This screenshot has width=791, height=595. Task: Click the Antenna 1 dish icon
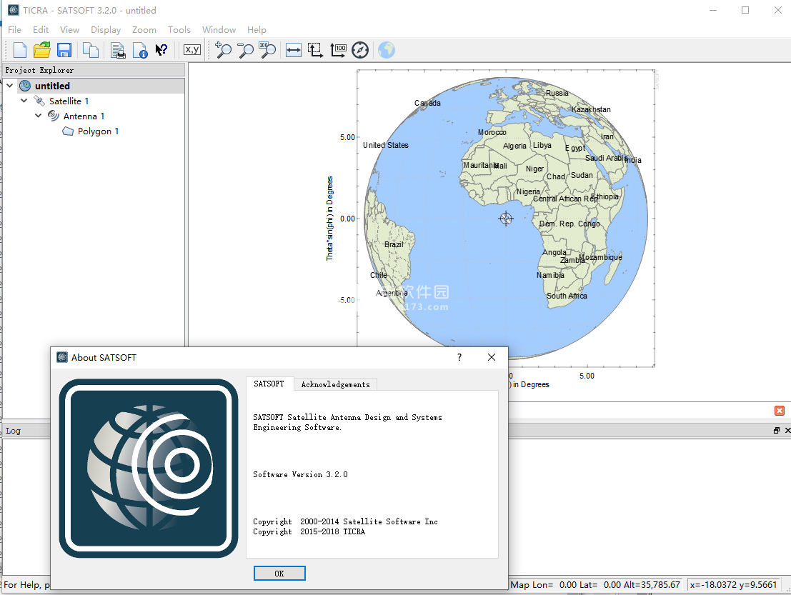point(54,116)
